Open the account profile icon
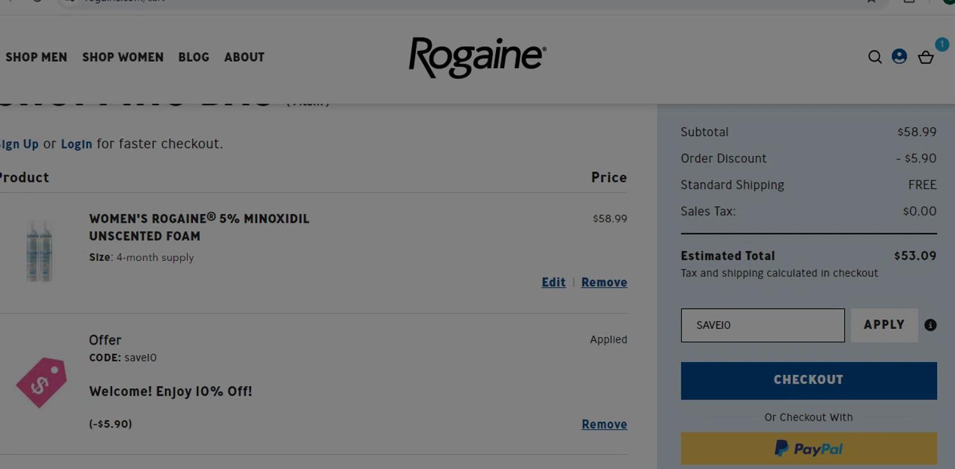The image size is (955, 469). (x=899, y=57)
